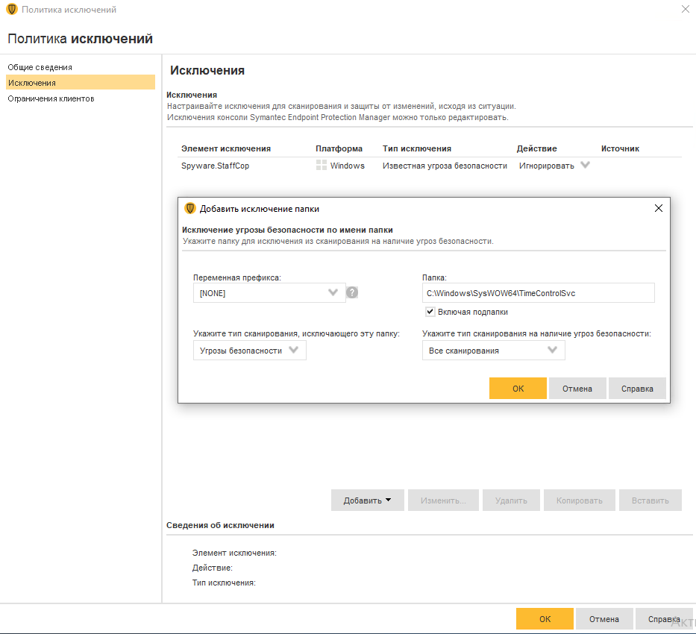Click "Справка" at the bottom of the policy window
The height and width of the screenshot is (634, 696).
point(663,618)
